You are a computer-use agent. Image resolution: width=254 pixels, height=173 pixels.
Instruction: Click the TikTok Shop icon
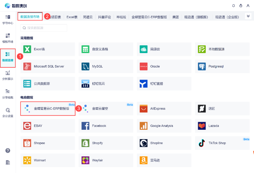(202, 143)
